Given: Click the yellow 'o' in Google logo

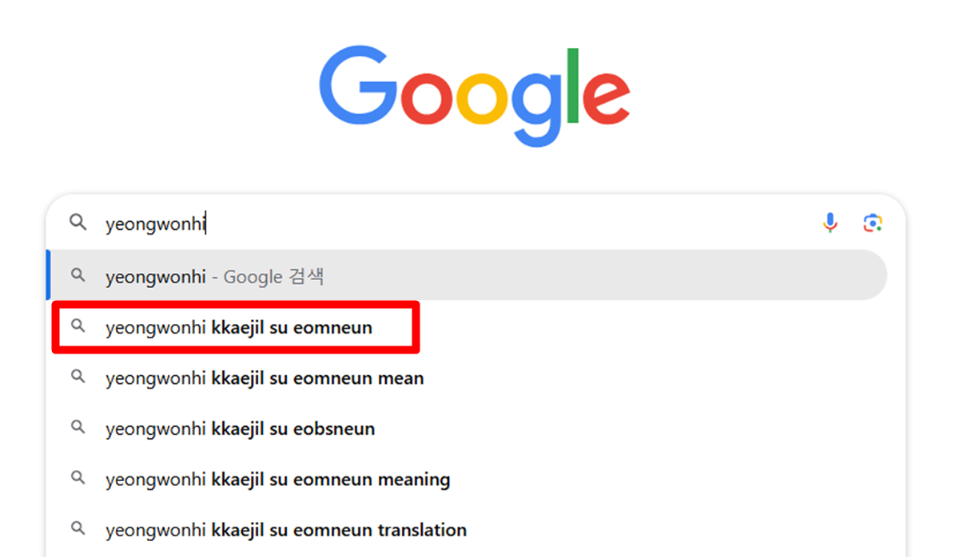Looking at the screenshot, I should click(x=483, y=101).
